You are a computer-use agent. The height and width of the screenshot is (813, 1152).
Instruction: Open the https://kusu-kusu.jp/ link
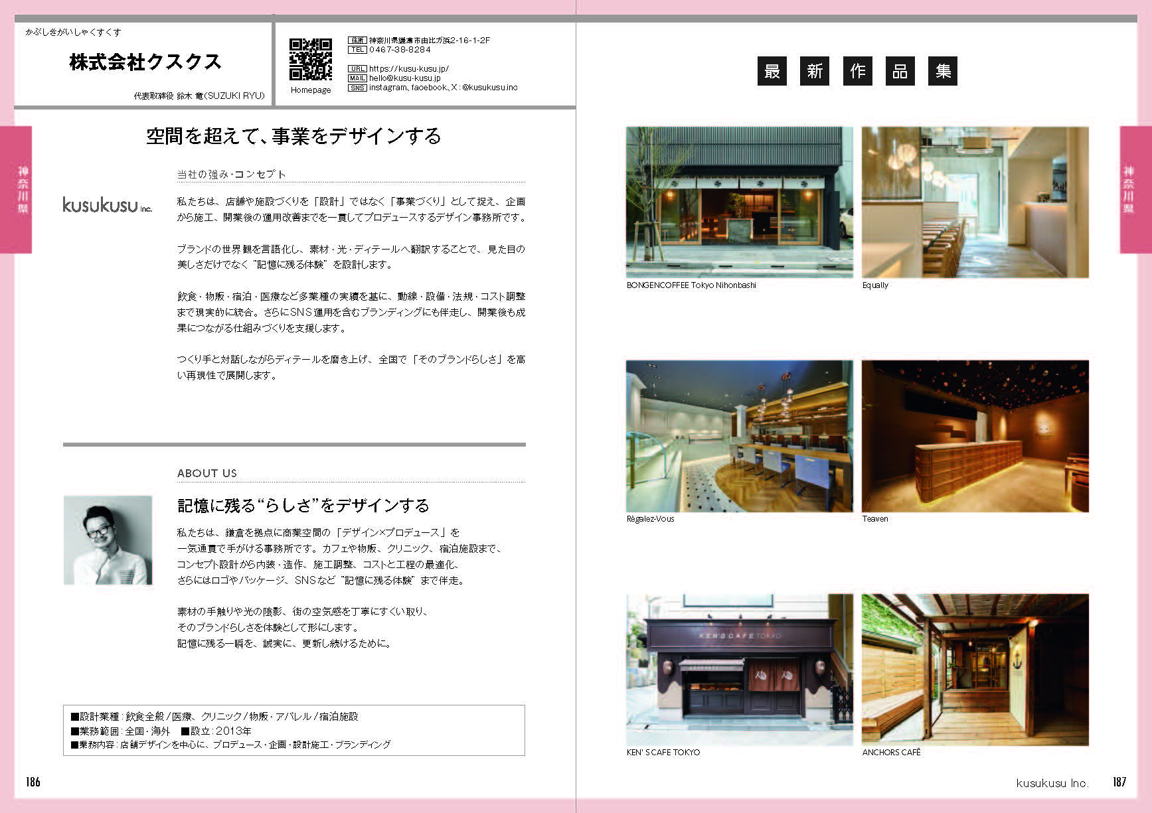(409, 68)
